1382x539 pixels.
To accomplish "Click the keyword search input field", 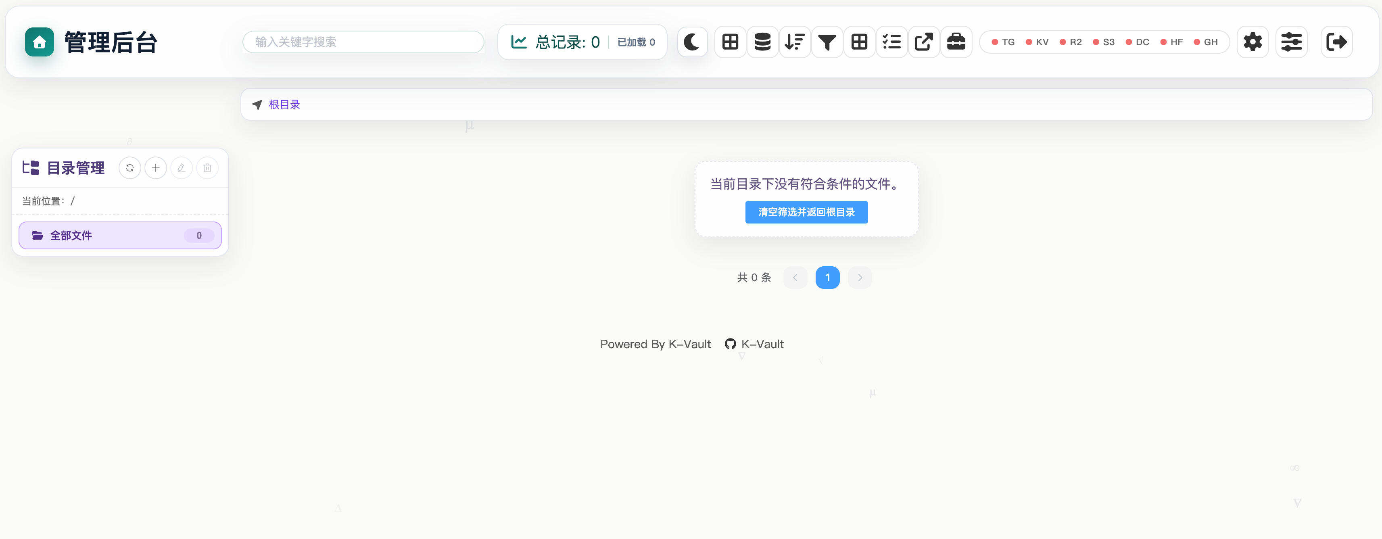I will click(363, 42).
